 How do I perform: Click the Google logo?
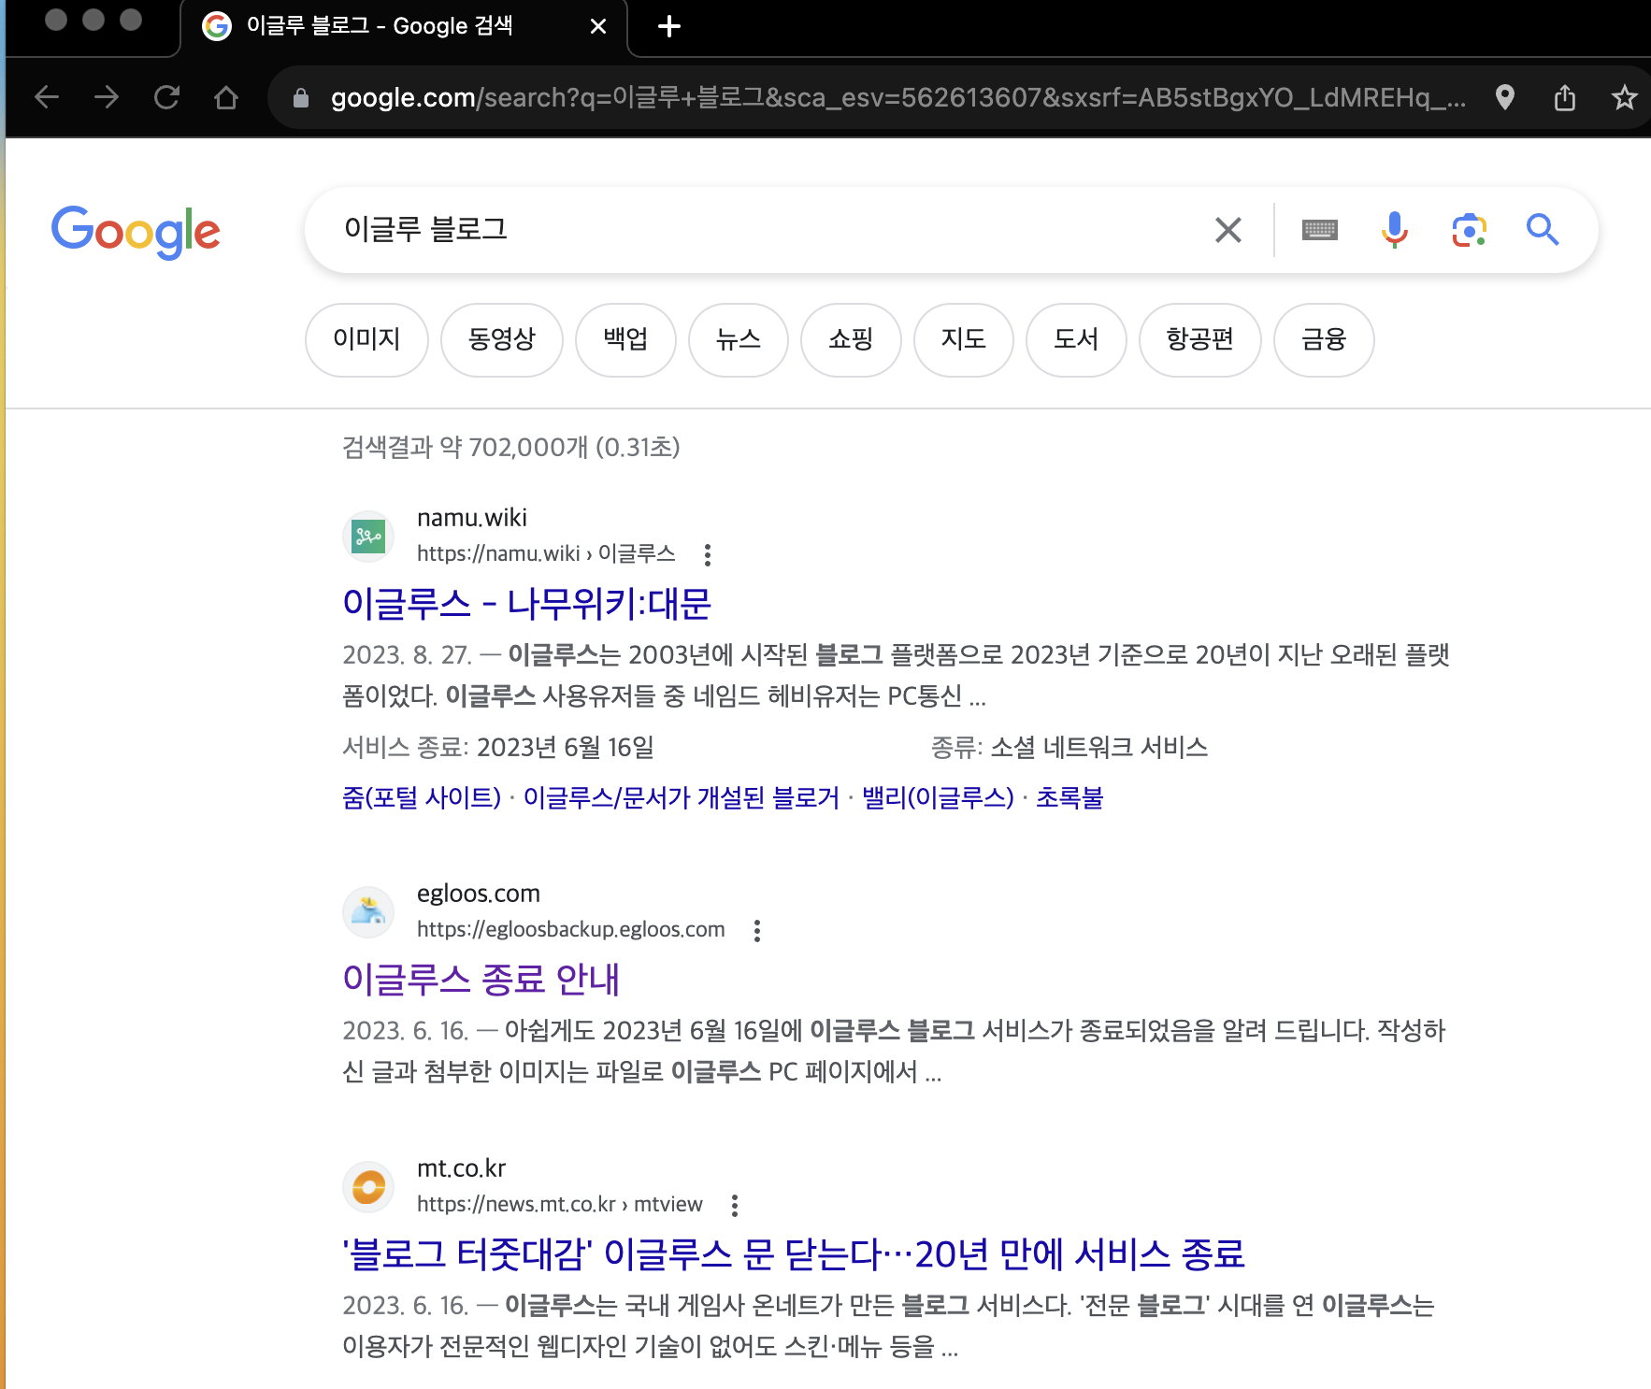tap(136, 232)
